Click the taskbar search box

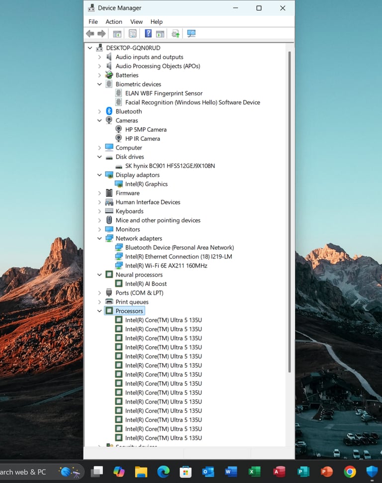coord(42,472)
